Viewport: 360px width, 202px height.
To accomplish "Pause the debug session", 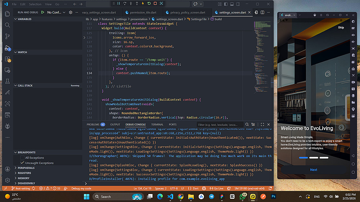I will coord(118,4).
